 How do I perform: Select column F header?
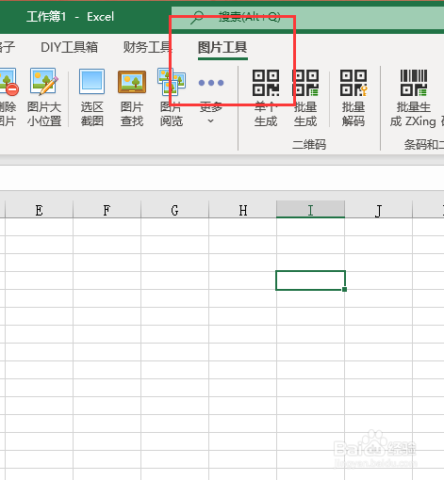107,210
